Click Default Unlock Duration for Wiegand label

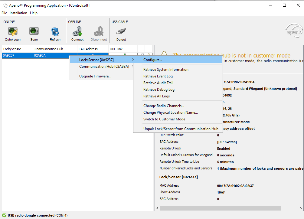tap(186, 155)
